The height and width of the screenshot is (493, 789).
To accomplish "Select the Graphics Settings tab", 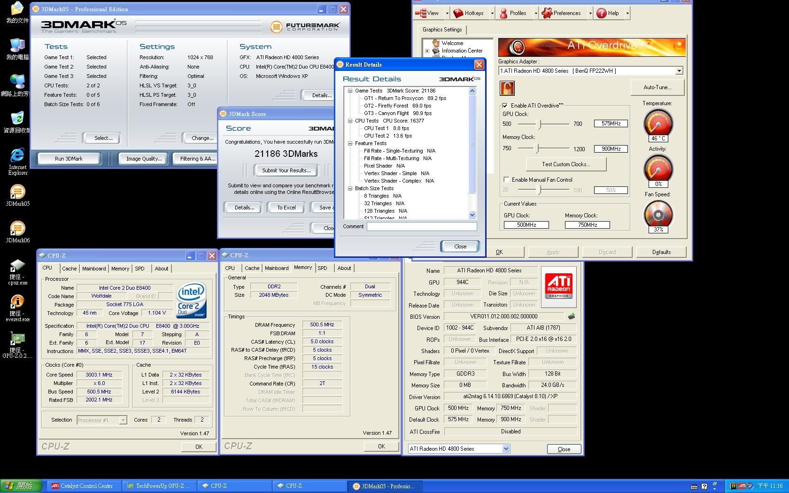I will (442, 30).
